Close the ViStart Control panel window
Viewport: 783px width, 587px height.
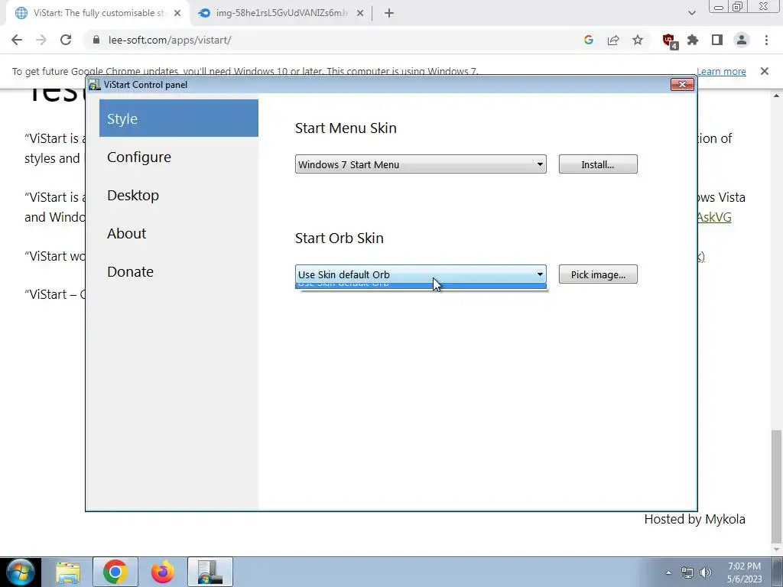pos(682,84)
